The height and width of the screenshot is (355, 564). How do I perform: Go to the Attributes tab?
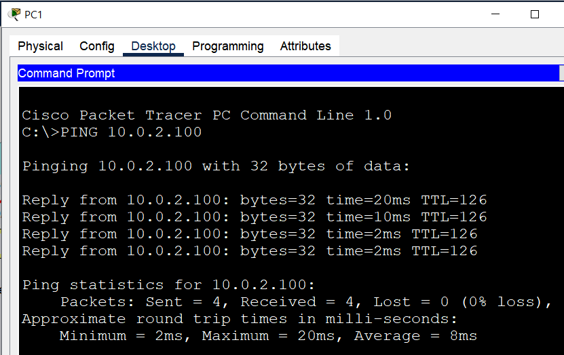[305, 46]
